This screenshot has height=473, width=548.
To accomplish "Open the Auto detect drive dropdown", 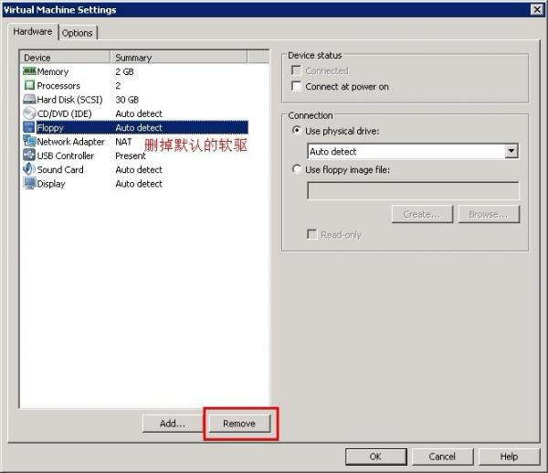I will click(x=511, y=151).
